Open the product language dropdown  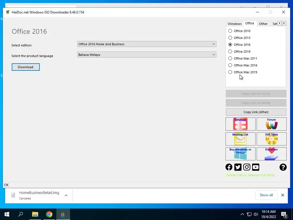point(147,55)
